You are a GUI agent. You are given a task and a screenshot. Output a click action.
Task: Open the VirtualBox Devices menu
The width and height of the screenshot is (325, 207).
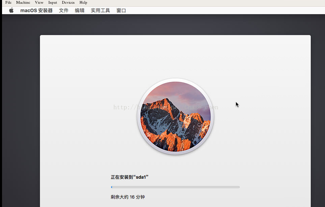68,2
